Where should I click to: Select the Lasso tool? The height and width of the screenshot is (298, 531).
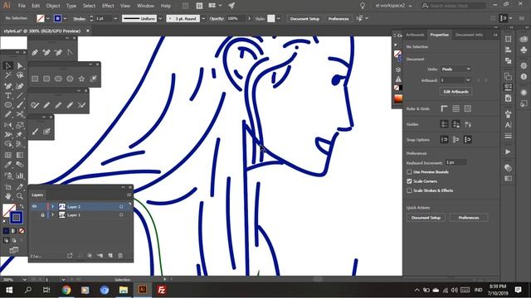(20, 75)
